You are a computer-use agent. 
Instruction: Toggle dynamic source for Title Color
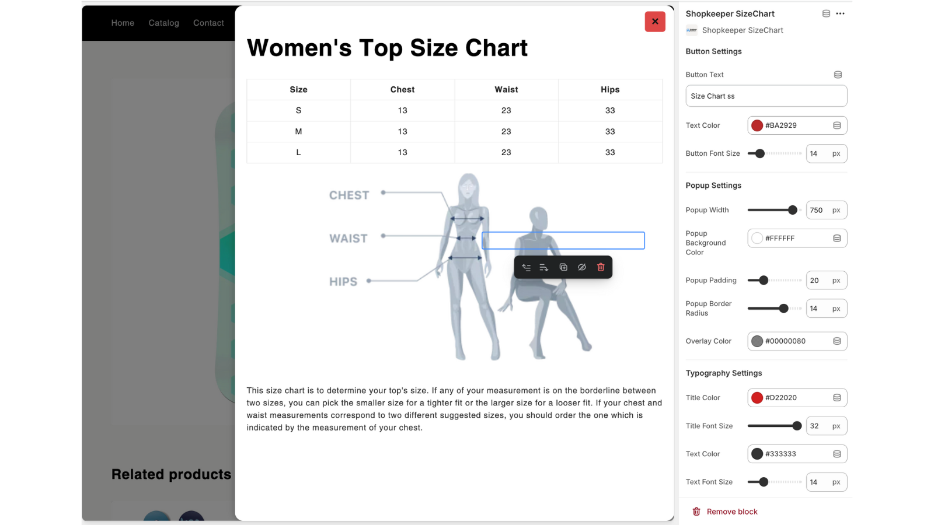pos(838,397)
